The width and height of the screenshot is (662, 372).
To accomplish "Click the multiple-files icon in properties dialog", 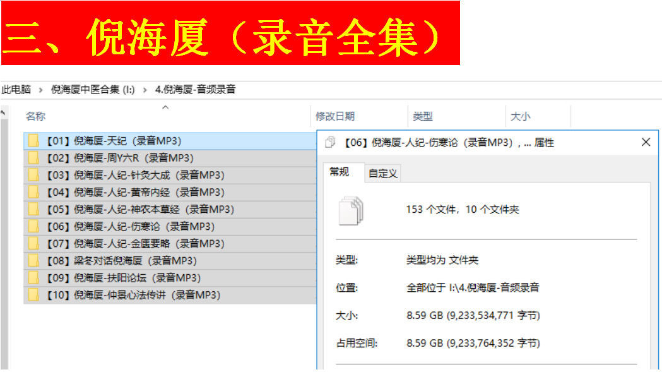I will [x=352, y=210].
